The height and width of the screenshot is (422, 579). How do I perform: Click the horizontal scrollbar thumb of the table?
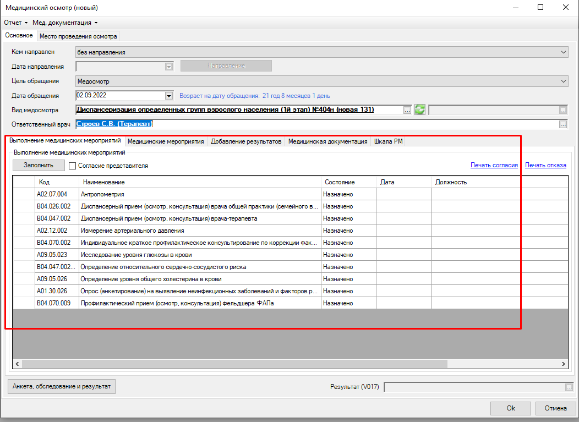click(x=235, y=364)
